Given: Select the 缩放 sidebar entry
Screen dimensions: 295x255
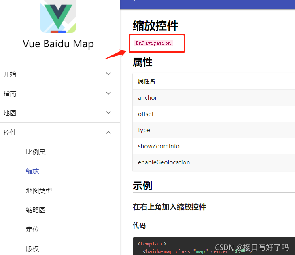Looking at the screenshot, I should [32, 171].
